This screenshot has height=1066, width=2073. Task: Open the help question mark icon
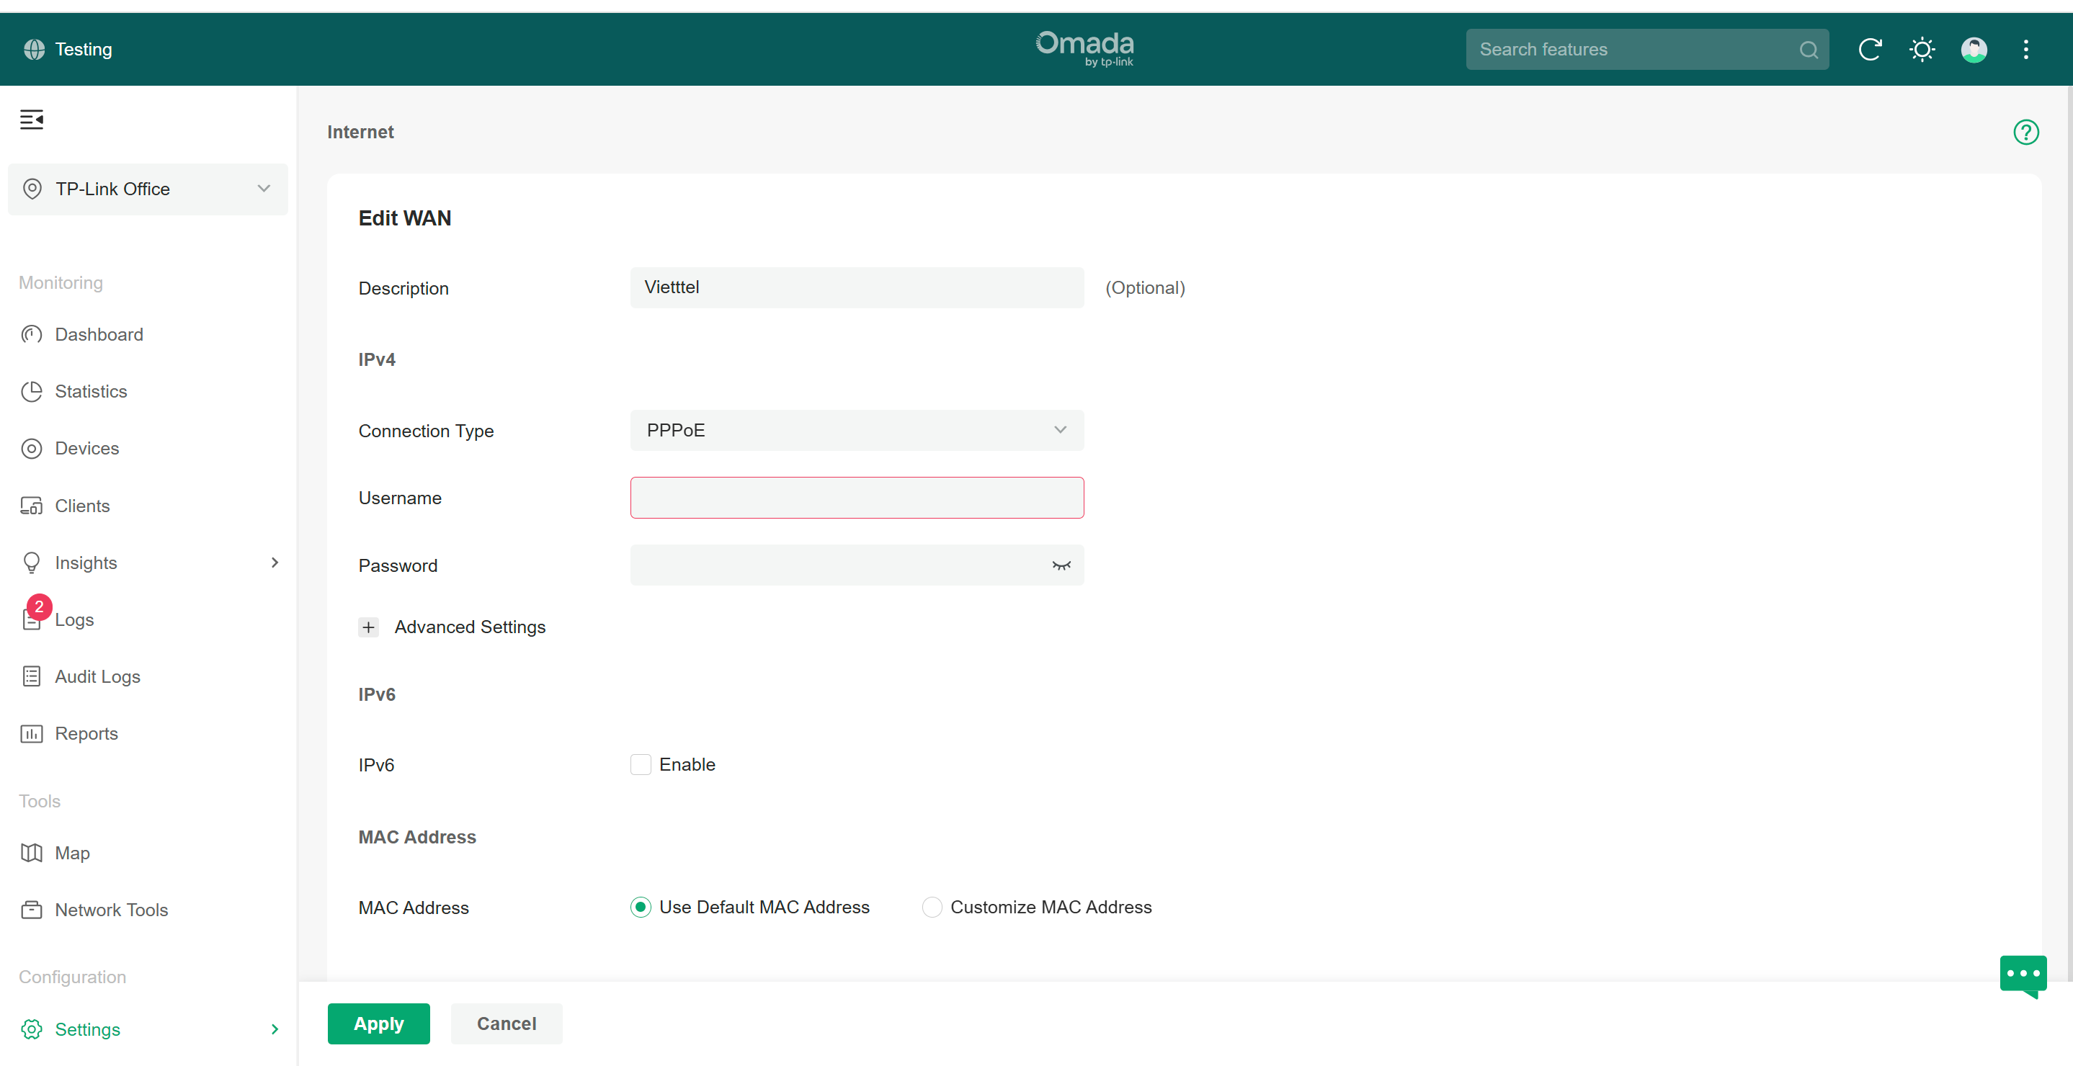coord(2025,132)
